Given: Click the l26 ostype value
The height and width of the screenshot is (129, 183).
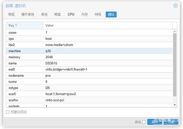Looking at the screenshot, I should [x=48, y=88].
